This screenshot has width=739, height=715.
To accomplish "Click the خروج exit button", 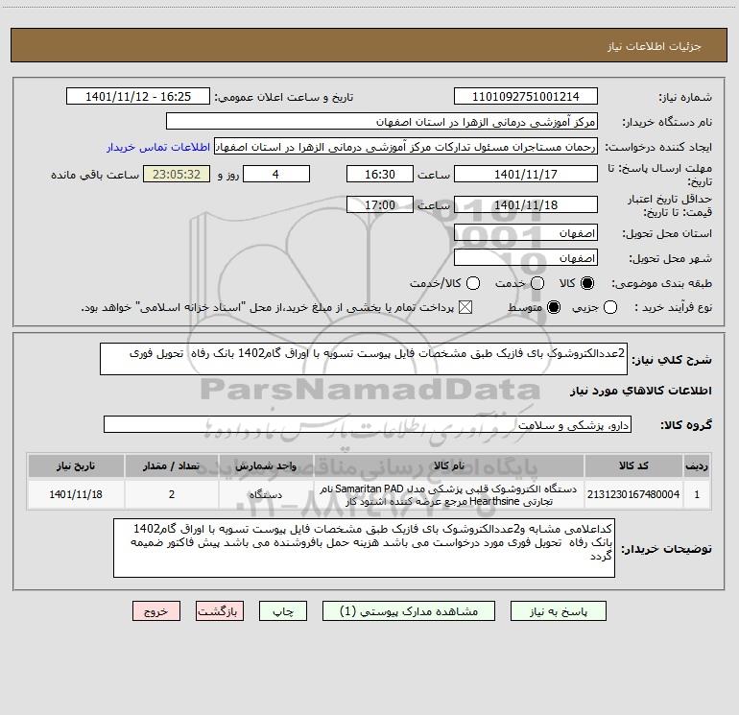I will (x=156, y=611).
